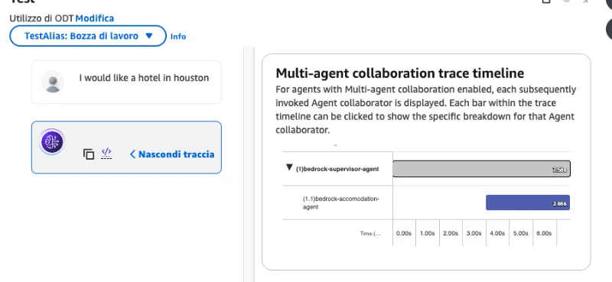This screenshot has height=282, width=612.
Task: Click the 3.00s tick on the time axis
Action: [x=474, y=233]
